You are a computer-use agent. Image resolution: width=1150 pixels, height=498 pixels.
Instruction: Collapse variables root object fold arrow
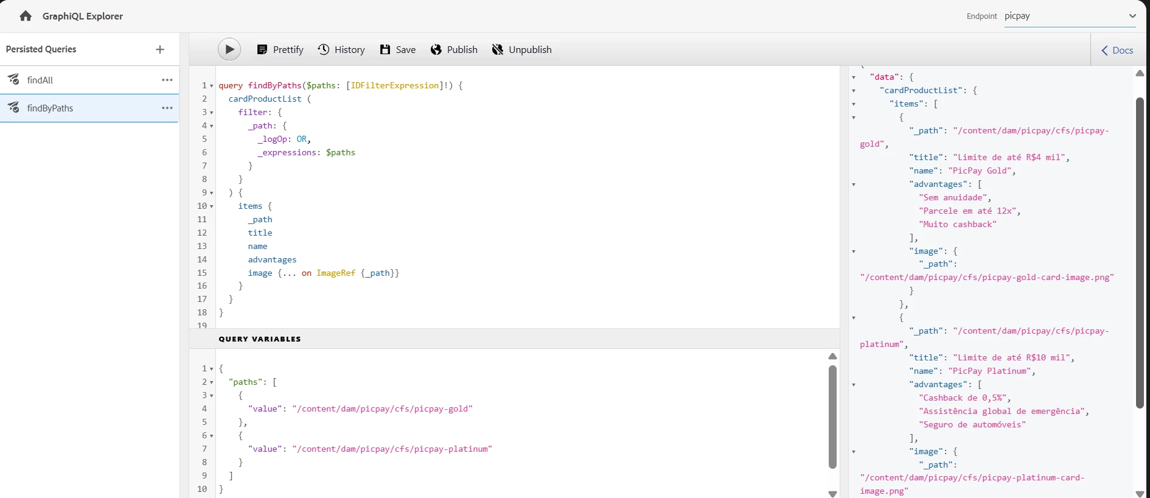tap(212, 369)
